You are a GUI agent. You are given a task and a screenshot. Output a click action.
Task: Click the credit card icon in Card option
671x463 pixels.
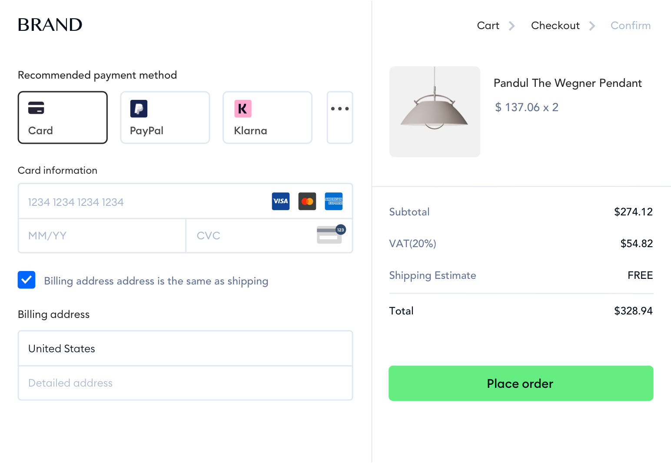click(36, 108)
